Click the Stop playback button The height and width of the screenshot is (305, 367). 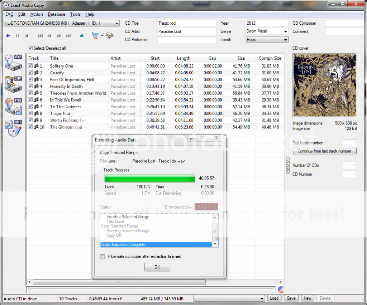[27, 36]
